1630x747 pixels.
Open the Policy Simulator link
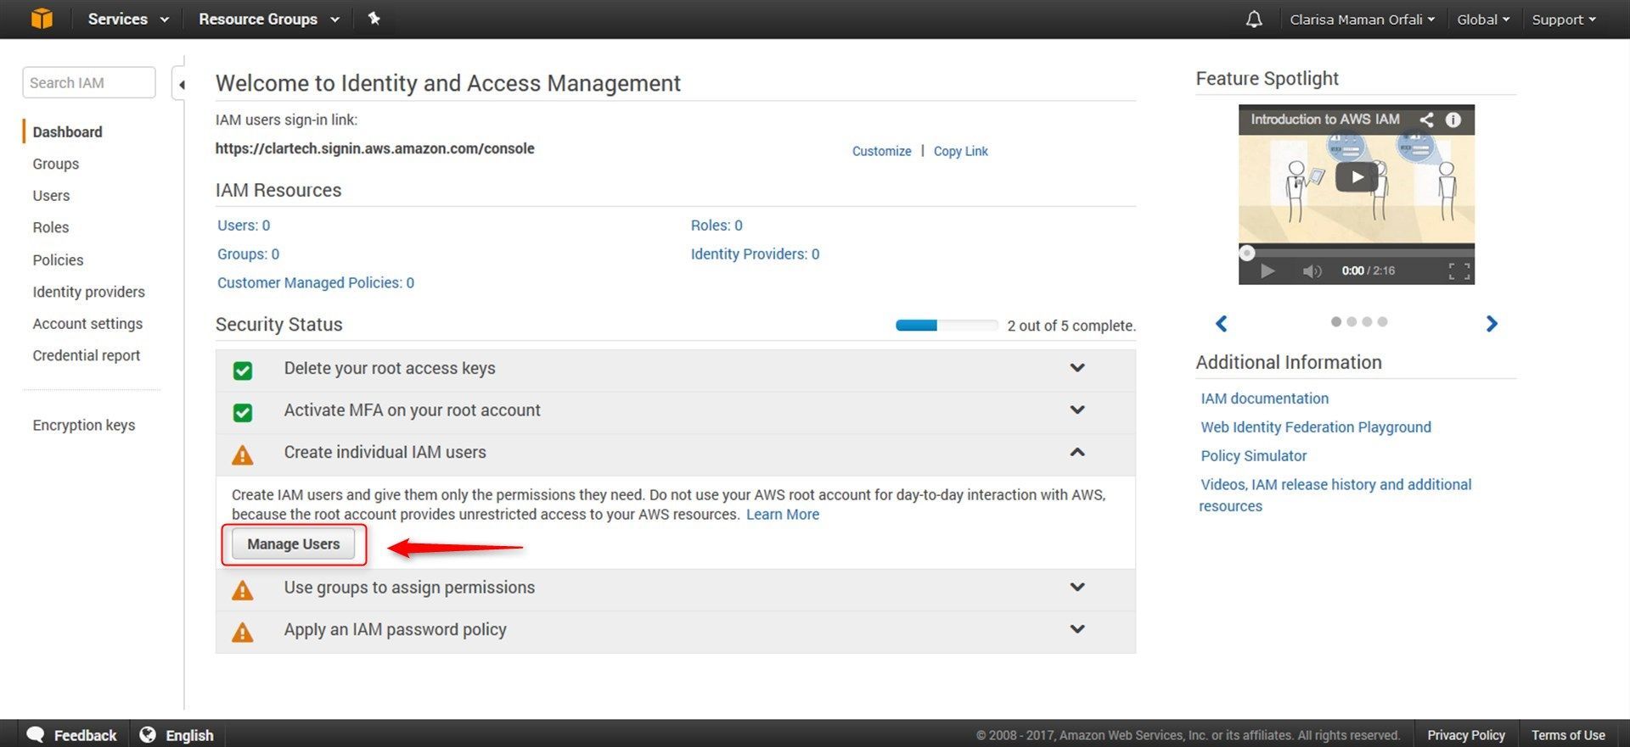click(1253, 455)
